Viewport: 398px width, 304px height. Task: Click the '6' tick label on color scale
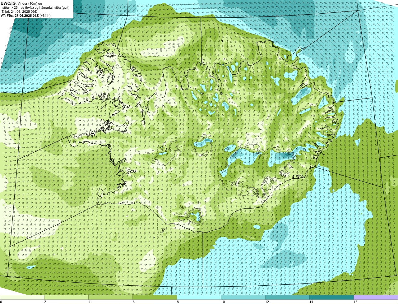134,302
